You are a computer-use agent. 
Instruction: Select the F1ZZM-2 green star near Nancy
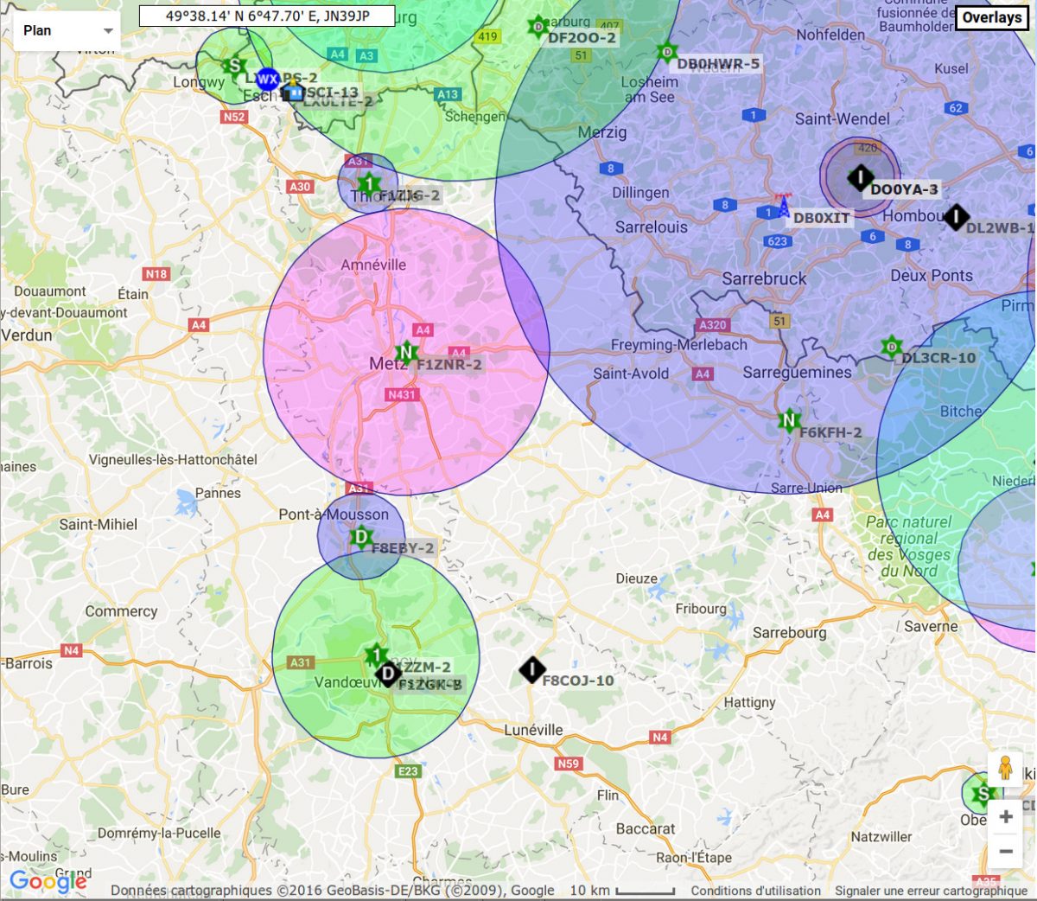[375, 655]
